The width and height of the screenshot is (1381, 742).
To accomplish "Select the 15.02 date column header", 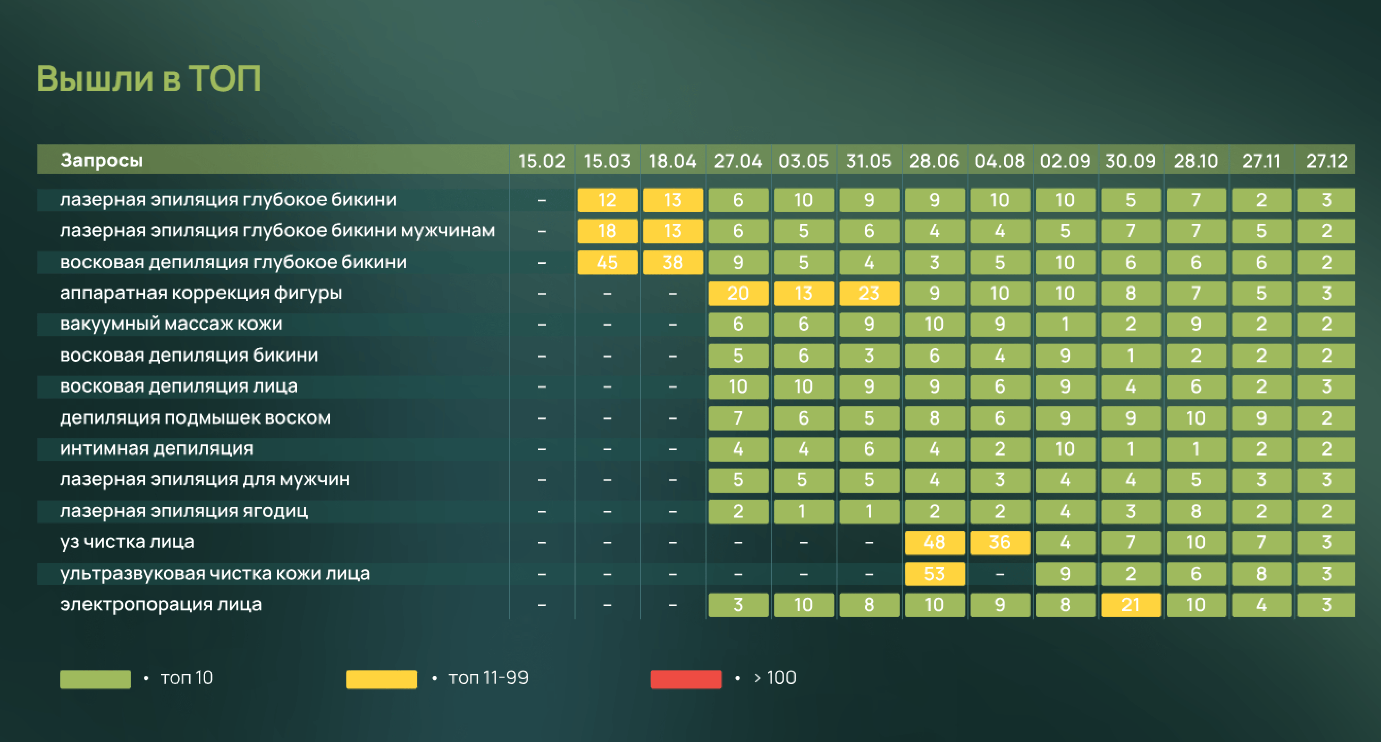I will tap(542, 160).
